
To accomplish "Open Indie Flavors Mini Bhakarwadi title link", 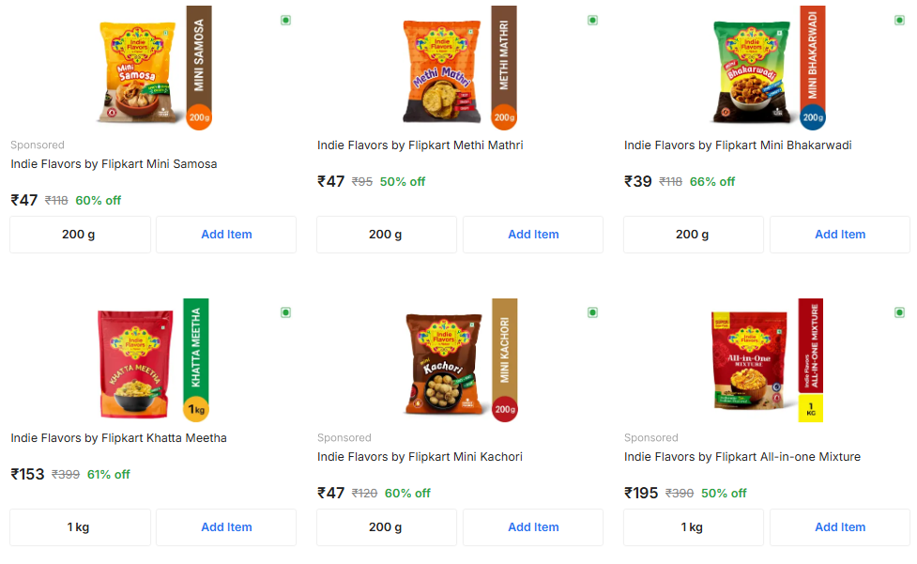I will [x=738, y=145].
